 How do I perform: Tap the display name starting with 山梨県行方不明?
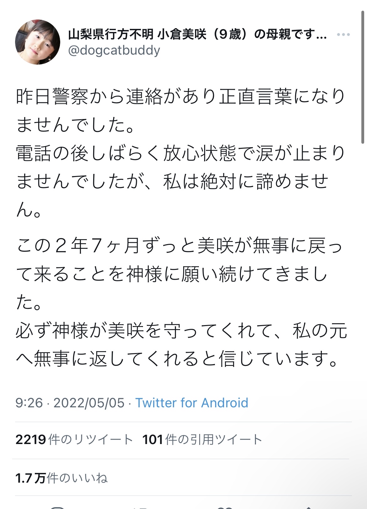point(197,34)
